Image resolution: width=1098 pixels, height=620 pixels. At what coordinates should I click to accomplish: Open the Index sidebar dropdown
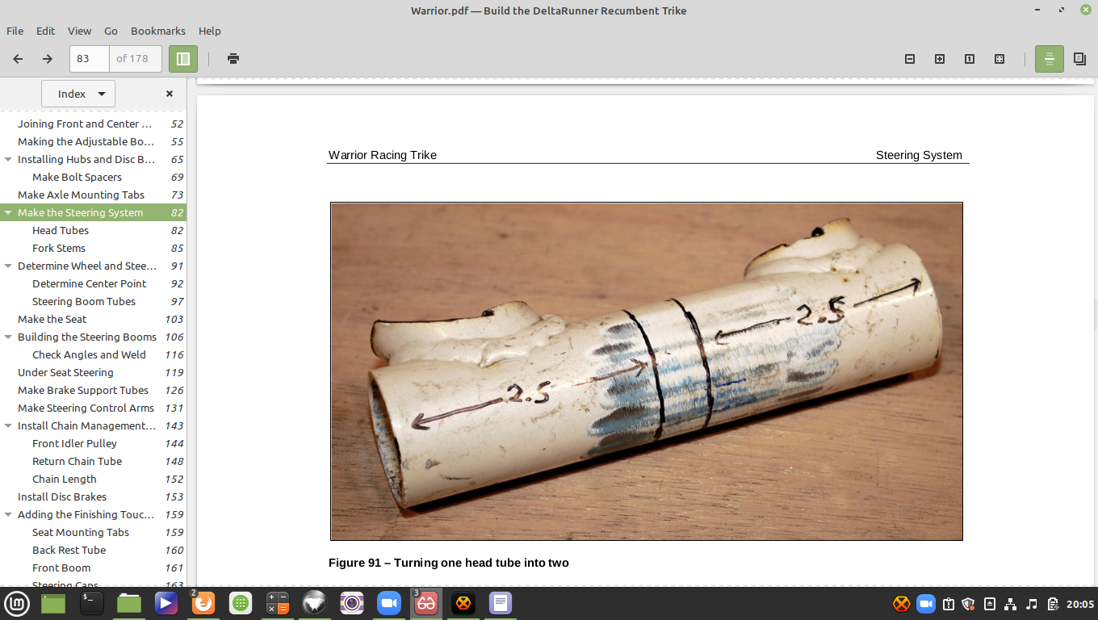[x=78, y=94]
